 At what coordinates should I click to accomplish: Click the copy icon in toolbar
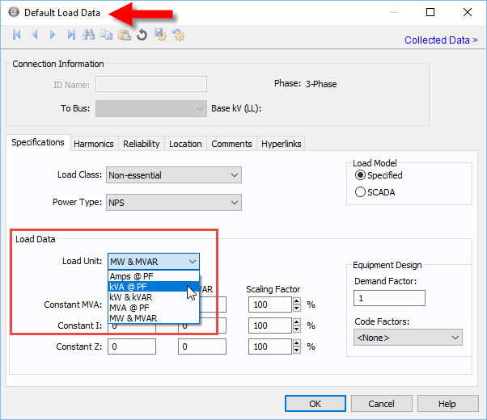[x=106, y=35]
